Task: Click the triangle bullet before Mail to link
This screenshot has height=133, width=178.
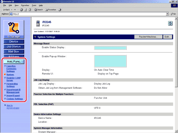Action: [5, 105]
